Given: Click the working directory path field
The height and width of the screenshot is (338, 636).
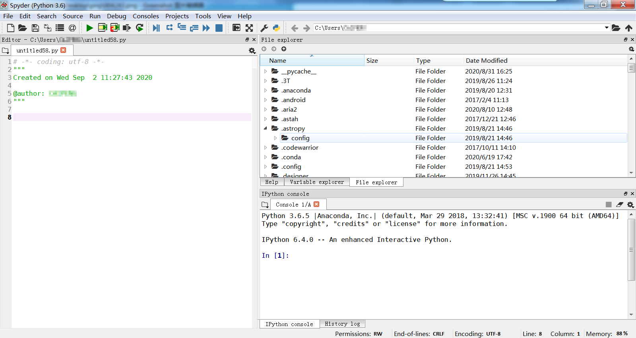Looking at the screenshot, I should coord(458,28).
